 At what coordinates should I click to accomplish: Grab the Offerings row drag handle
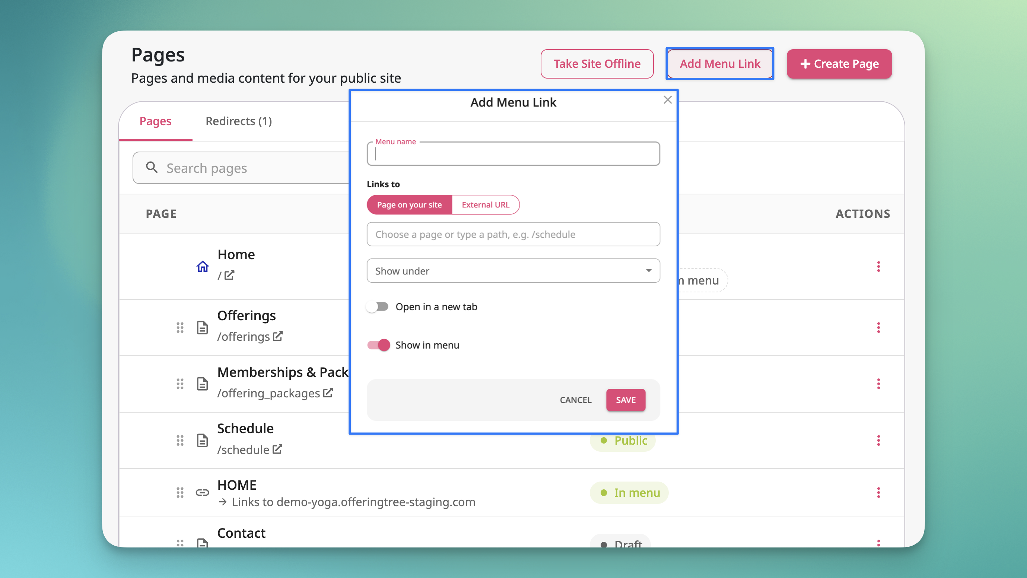[x=180, y=328]
